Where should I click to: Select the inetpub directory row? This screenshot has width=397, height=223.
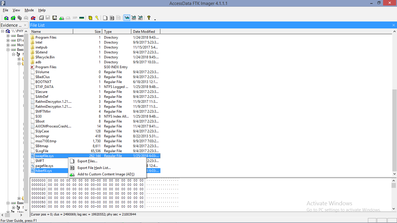[95, 47]
